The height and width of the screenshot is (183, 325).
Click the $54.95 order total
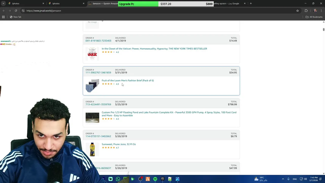click(233, 72)
